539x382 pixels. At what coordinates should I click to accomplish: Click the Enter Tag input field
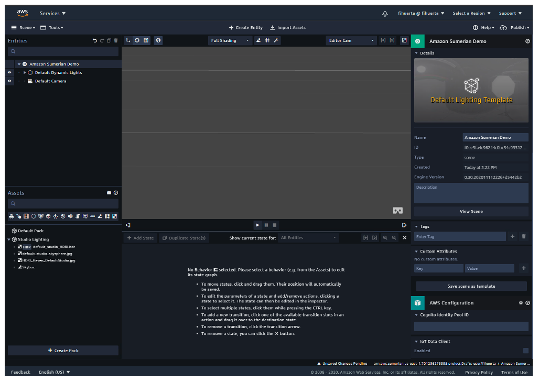(460, 237)
